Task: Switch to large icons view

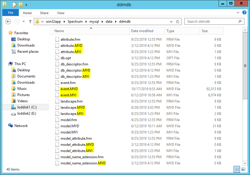Action: tap(243, 169)
